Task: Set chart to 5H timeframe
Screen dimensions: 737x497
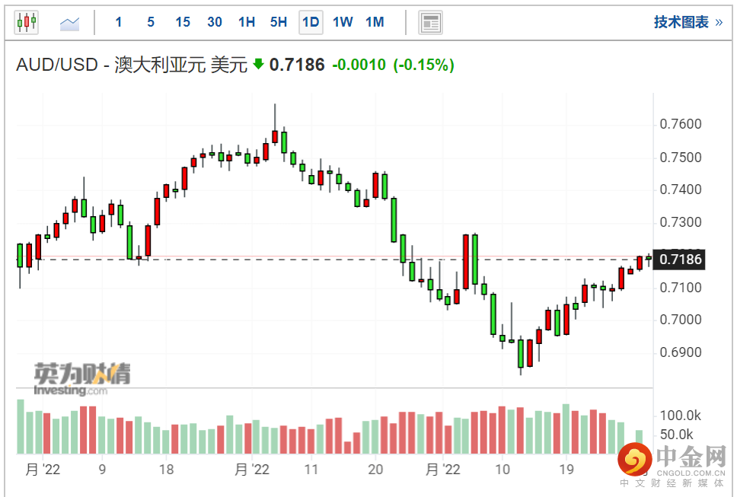Action: pyautogui.click(x=279, y=22)
